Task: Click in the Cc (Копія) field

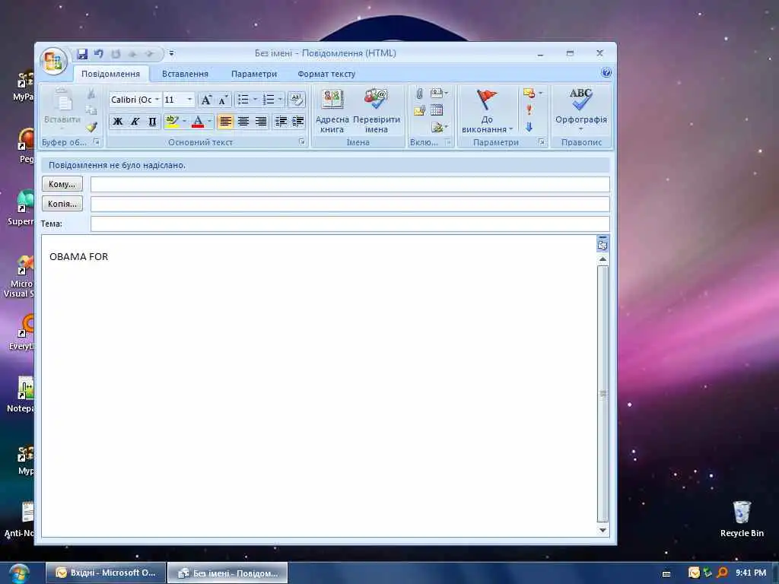Action: [350, 204]
